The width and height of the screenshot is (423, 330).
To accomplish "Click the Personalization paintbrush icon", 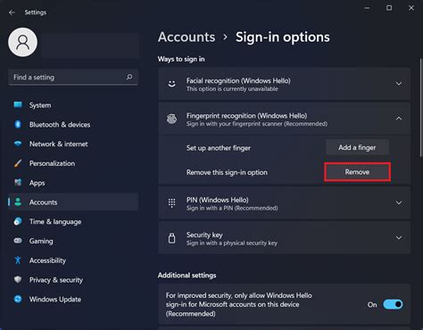I will 18,163.
